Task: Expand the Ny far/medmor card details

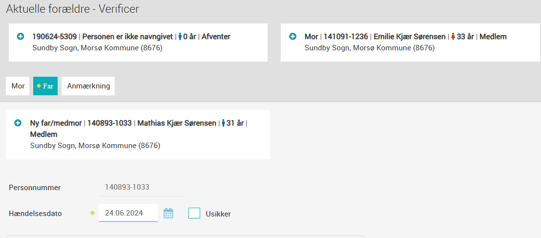Action: [18, 123]
